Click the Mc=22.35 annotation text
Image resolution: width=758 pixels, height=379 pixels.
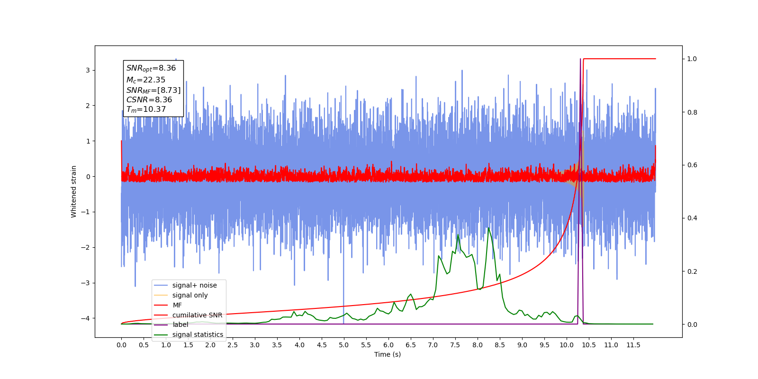[x=146, y=80]
